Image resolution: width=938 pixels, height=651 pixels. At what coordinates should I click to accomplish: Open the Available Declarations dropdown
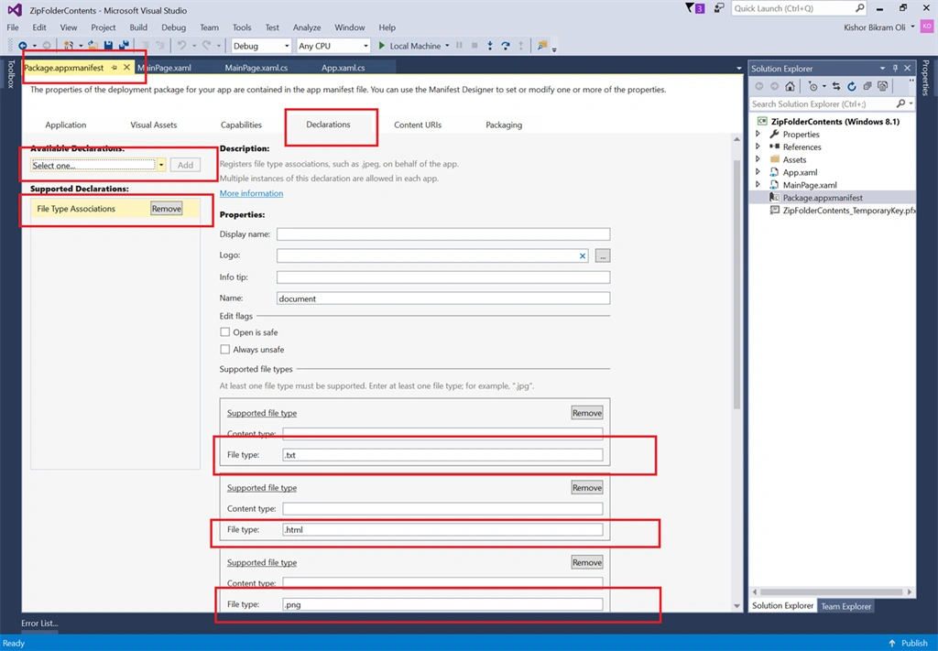tap(98, 165)
